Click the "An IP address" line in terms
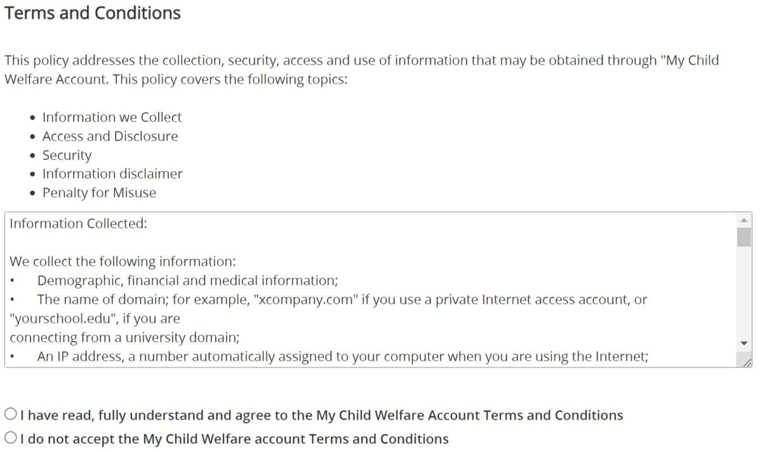765x452 pixels. pyautogui.click(x=343, y=356)
